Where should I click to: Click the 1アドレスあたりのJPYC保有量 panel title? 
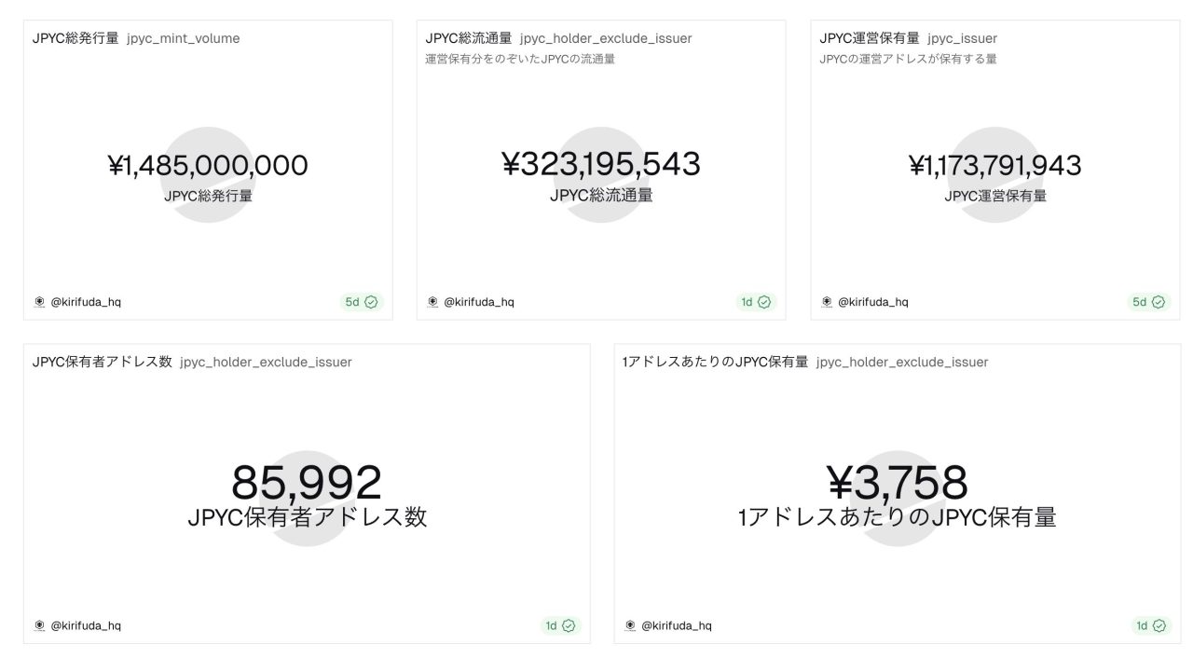[x=715, y=363]
